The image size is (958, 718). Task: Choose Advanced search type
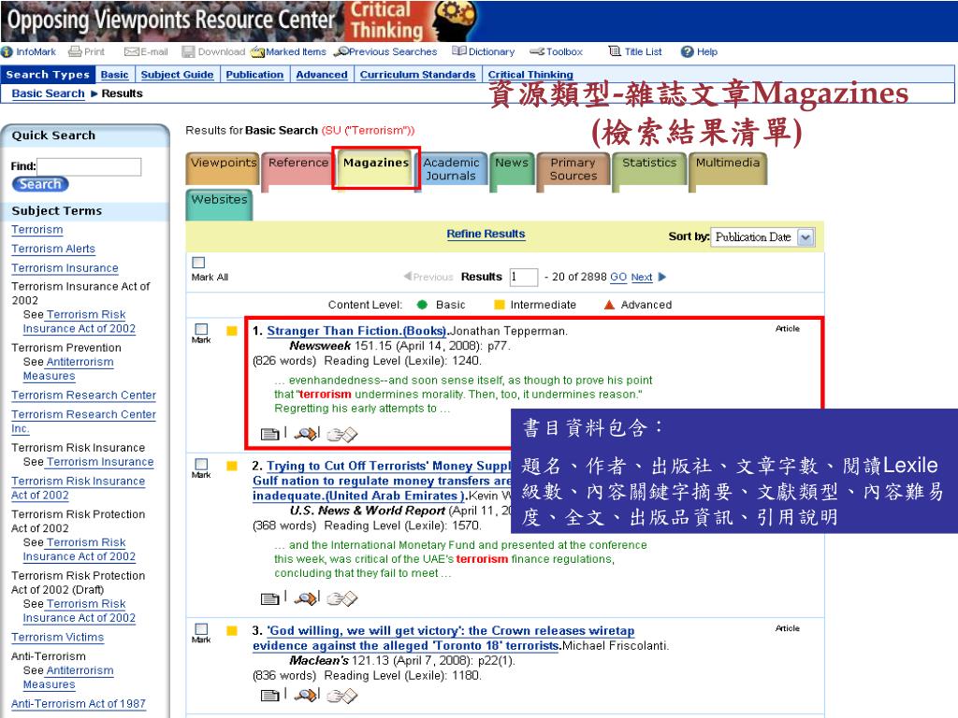(x=322, y=75)
